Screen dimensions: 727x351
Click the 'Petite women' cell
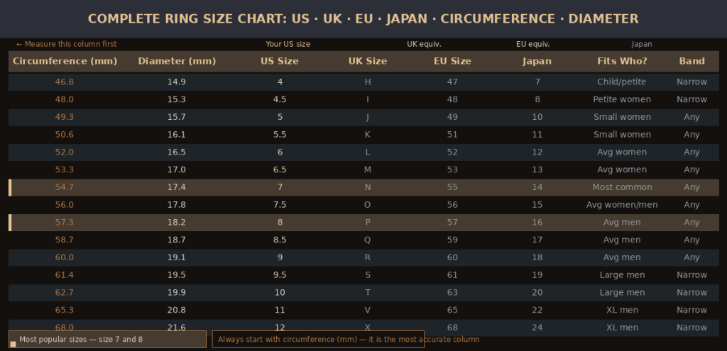tap(622, 99)
